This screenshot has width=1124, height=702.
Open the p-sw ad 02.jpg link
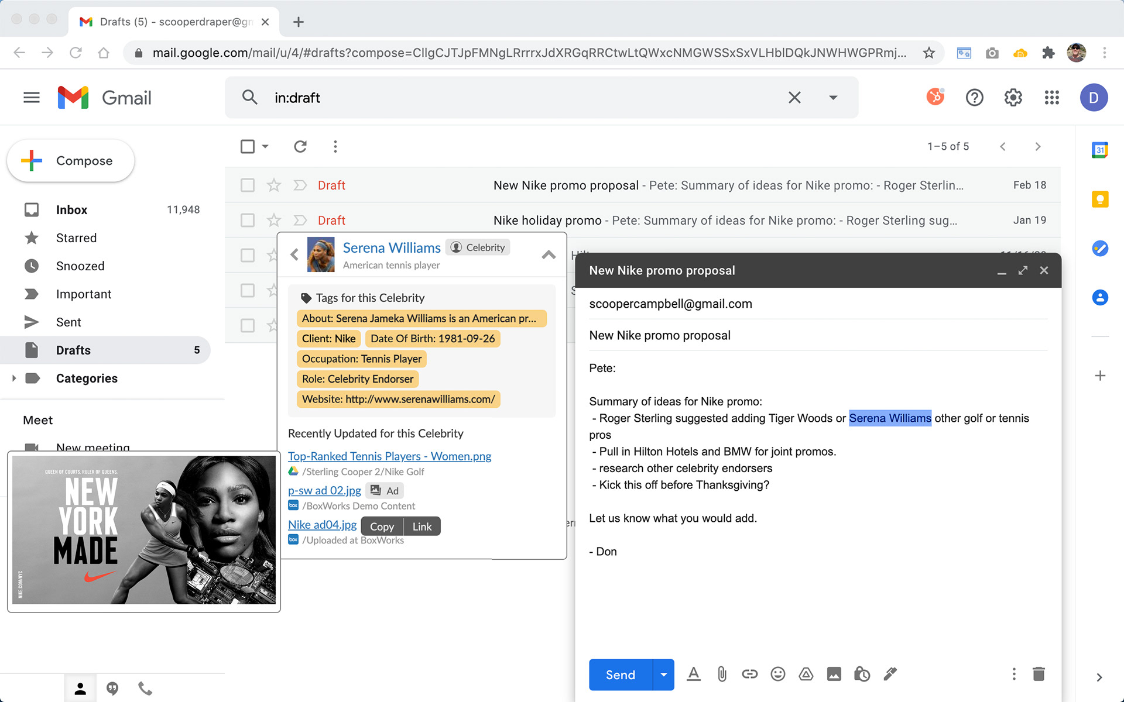pos(324,490)
